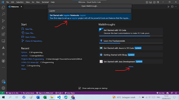Open recent HTML-CSS-Javascript folder
Screen dimensions: 179x100
(x=30, y=62)
